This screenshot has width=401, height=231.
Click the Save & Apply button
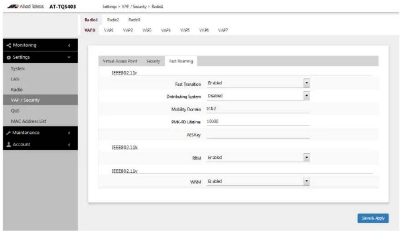373,218
